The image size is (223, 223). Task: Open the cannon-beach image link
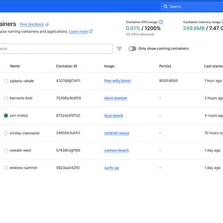click(117, 150)
